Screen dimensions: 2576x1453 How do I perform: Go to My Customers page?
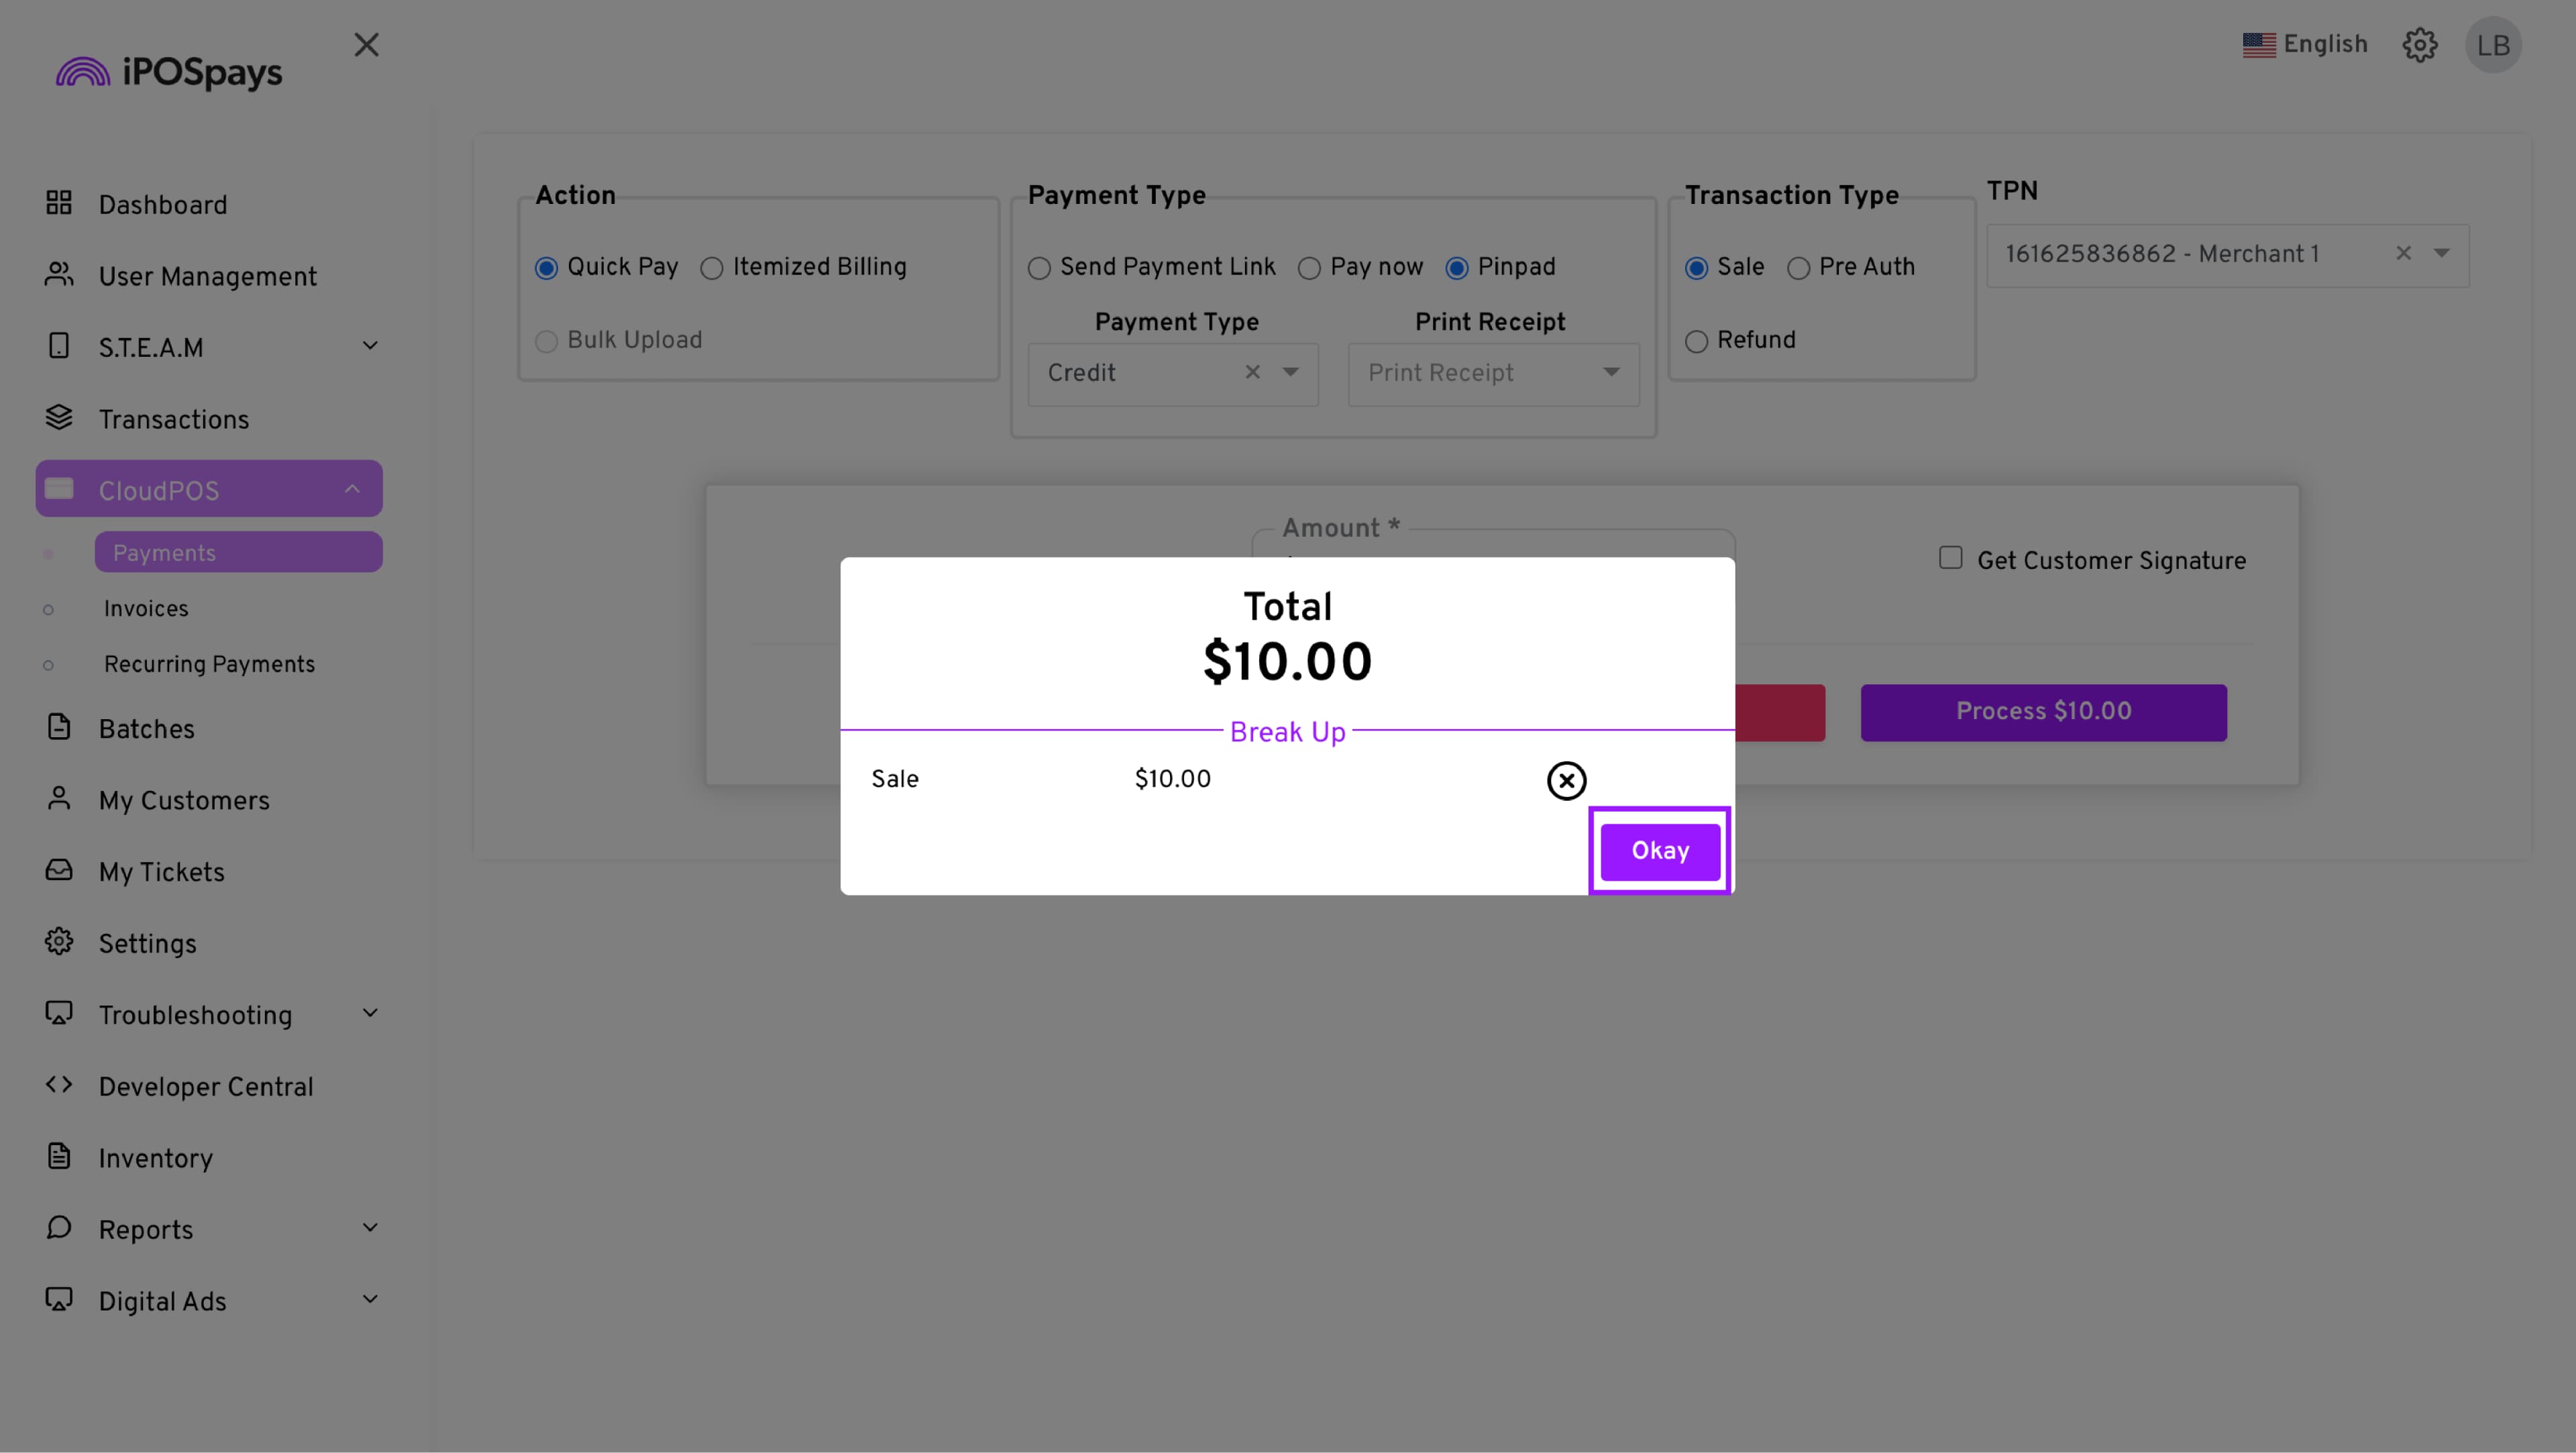[x=184, y=801]
